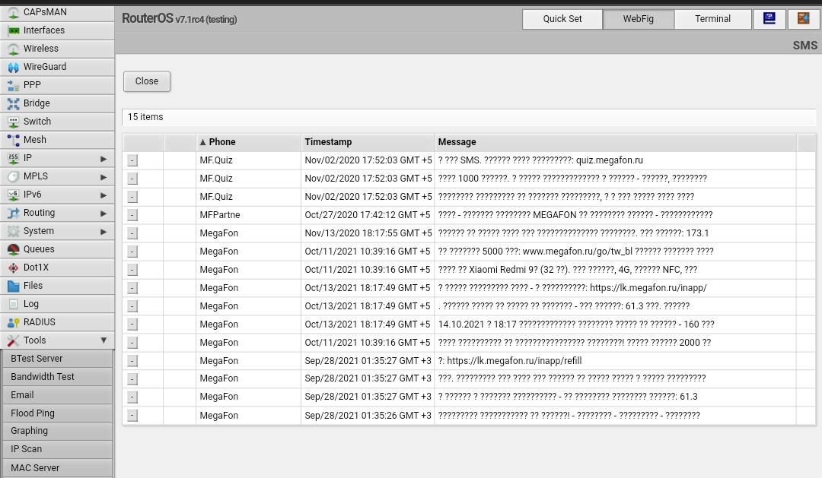Viewport: 822px width, 478px height.
Task: Open MAC Server tool
Action: tap(56, 467)
